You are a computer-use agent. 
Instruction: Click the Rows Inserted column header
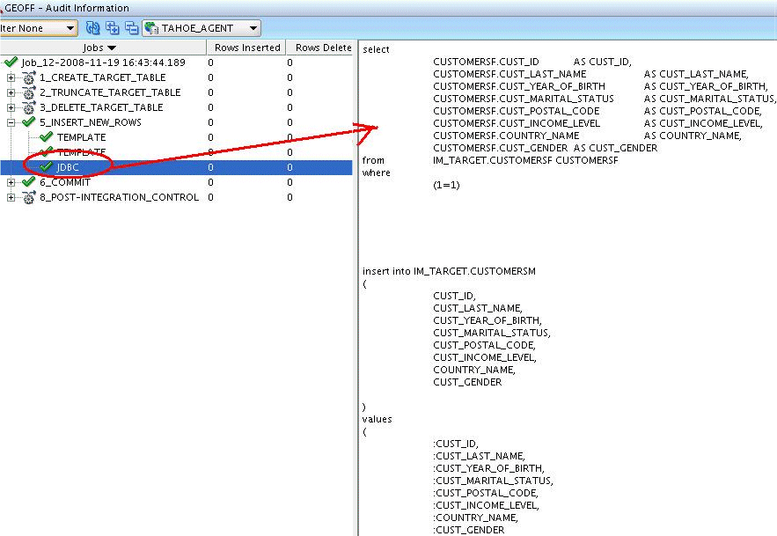coord(246,48)
